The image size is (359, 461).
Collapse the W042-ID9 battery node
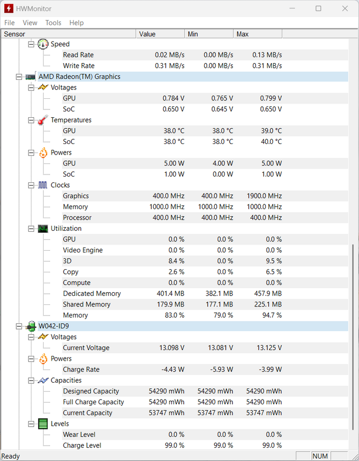(19, 326)
